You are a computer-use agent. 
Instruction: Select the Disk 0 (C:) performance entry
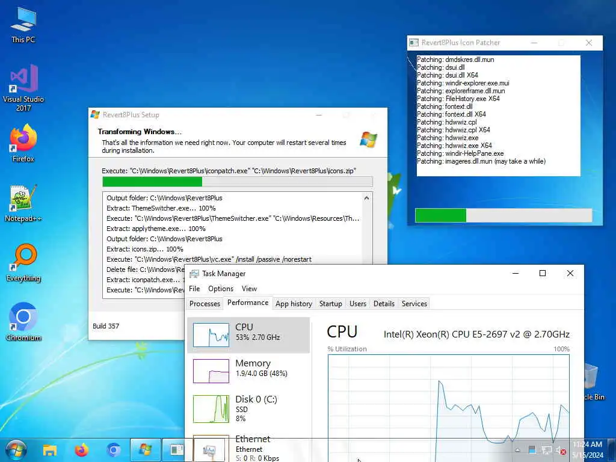(248, 408)
